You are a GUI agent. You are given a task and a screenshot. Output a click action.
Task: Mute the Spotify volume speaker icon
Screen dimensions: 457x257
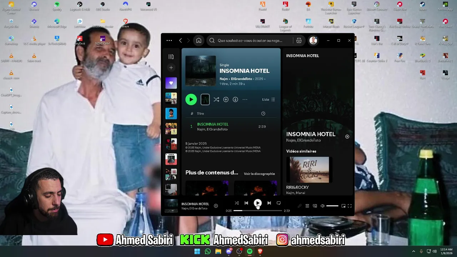pos(322,206)
